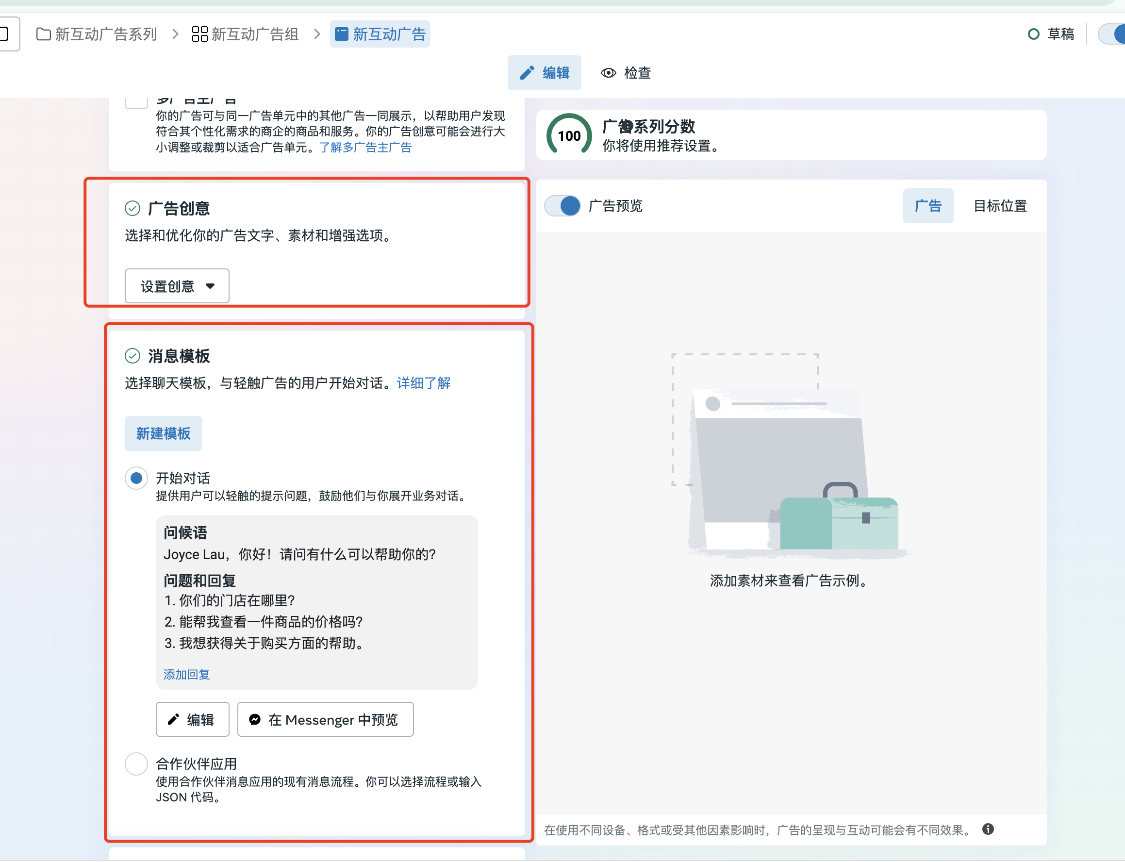Image resolution: width=1125 pixels, height=862 pixels.
Task: Select the 合作伙伴应用 radio button
Action: [x=136, y=763]
